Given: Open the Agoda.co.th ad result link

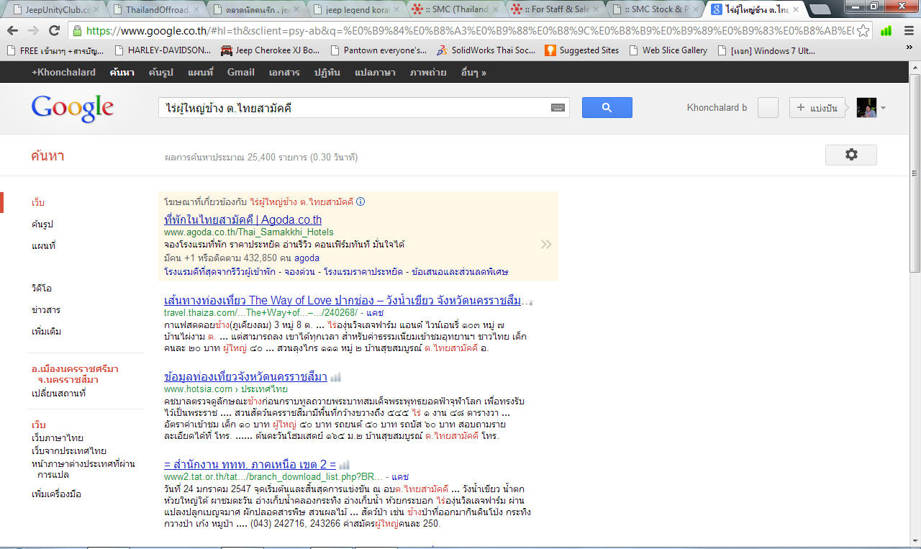Looking at the screenshot, I should pyautogui.click(x=242, y=219).
